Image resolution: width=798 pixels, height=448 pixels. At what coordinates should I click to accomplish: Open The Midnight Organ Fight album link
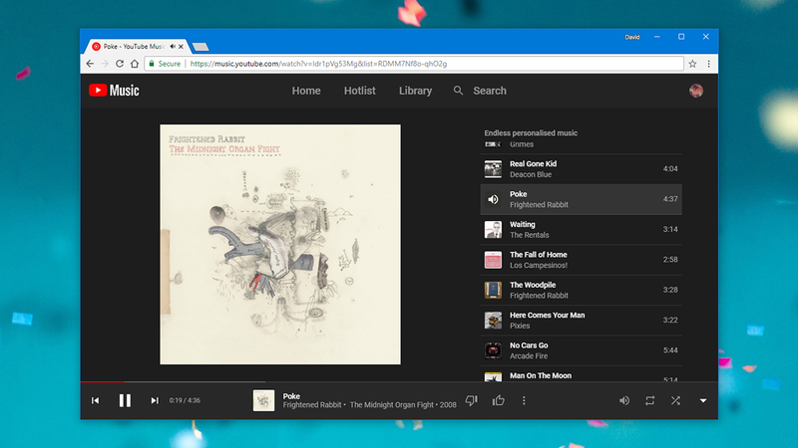392,405
